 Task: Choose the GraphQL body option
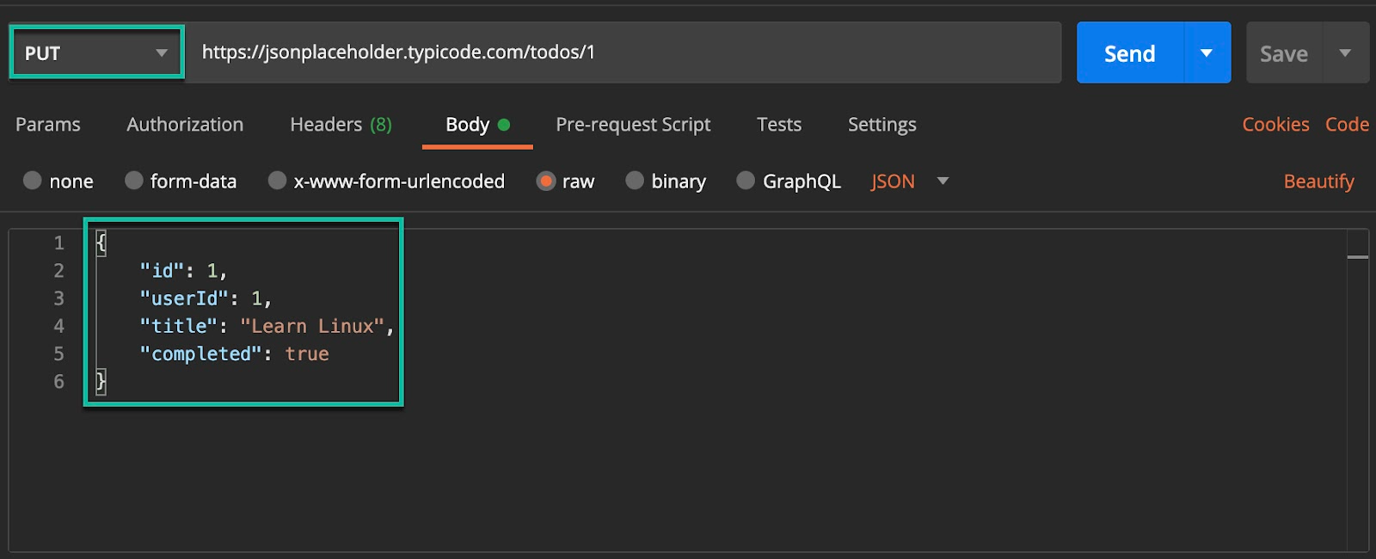point(746,181)
